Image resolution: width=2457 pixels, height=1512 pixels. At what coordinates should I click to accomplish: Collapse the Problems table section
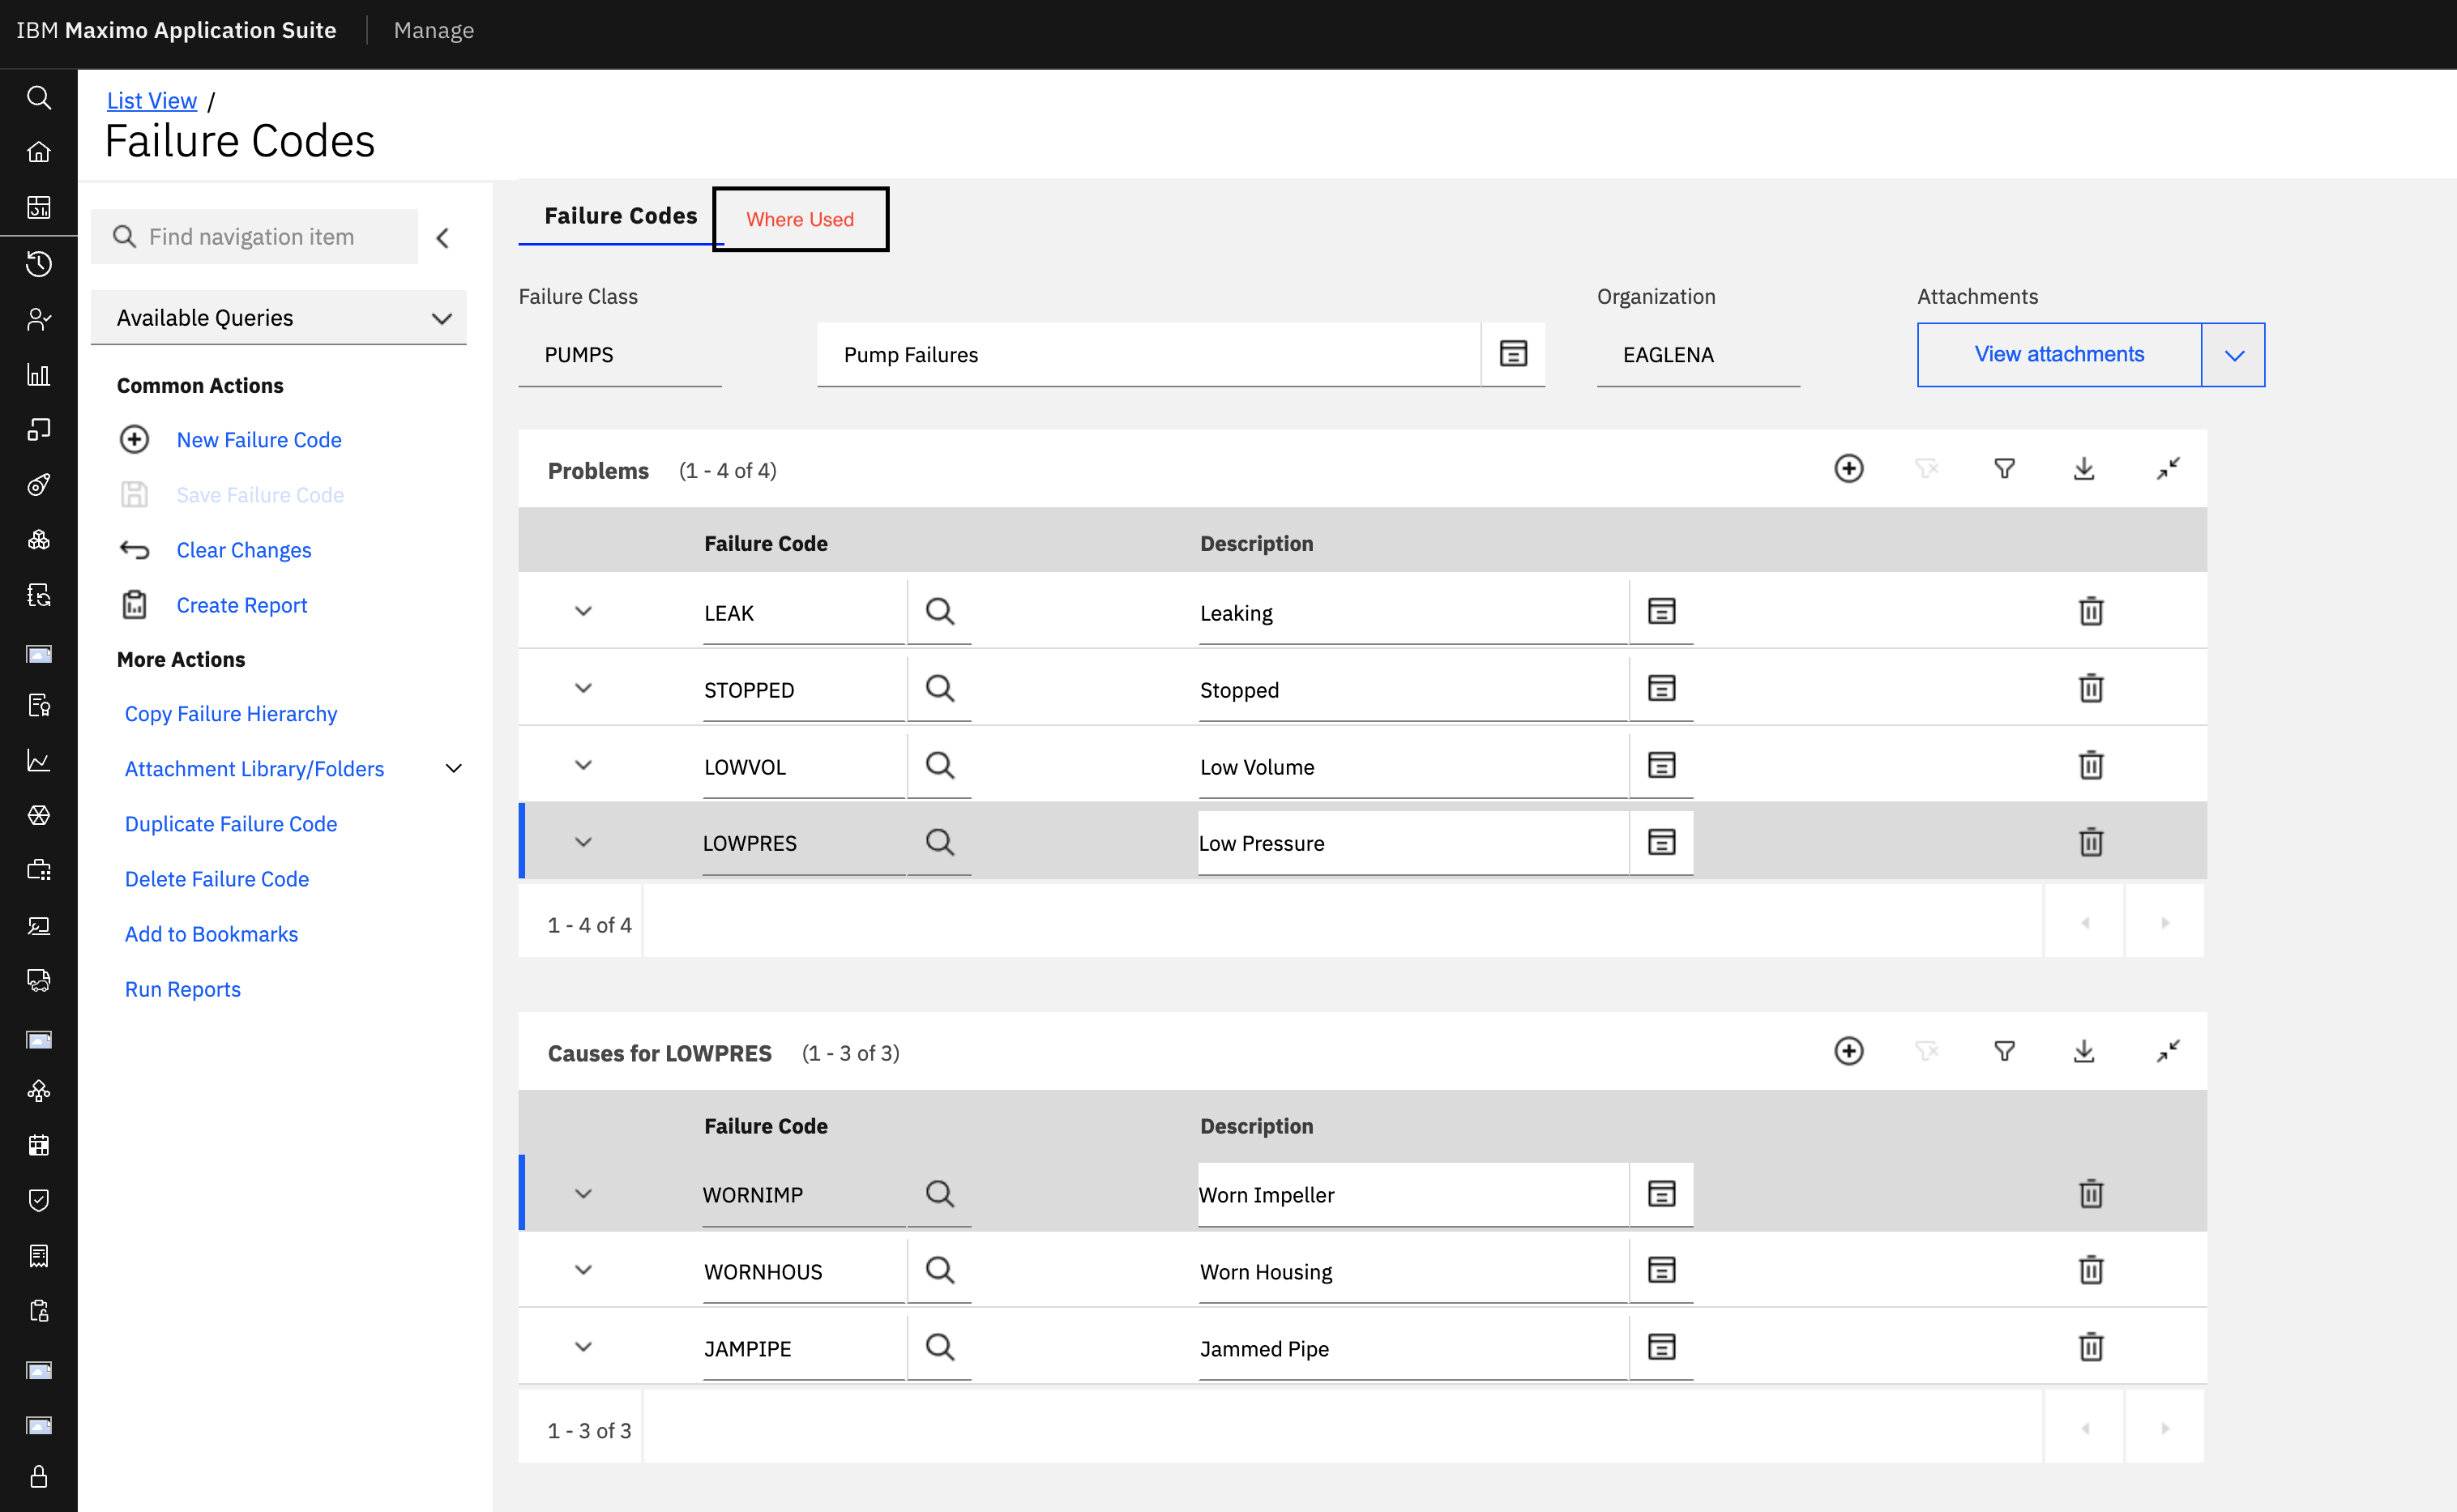click(2167, 469)
